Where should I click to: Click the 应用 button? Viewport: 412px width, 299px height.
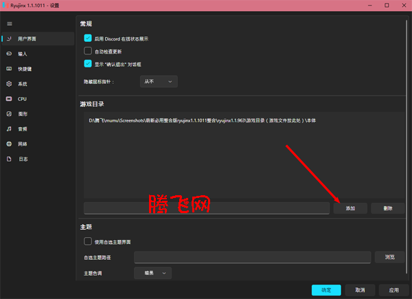393,290
